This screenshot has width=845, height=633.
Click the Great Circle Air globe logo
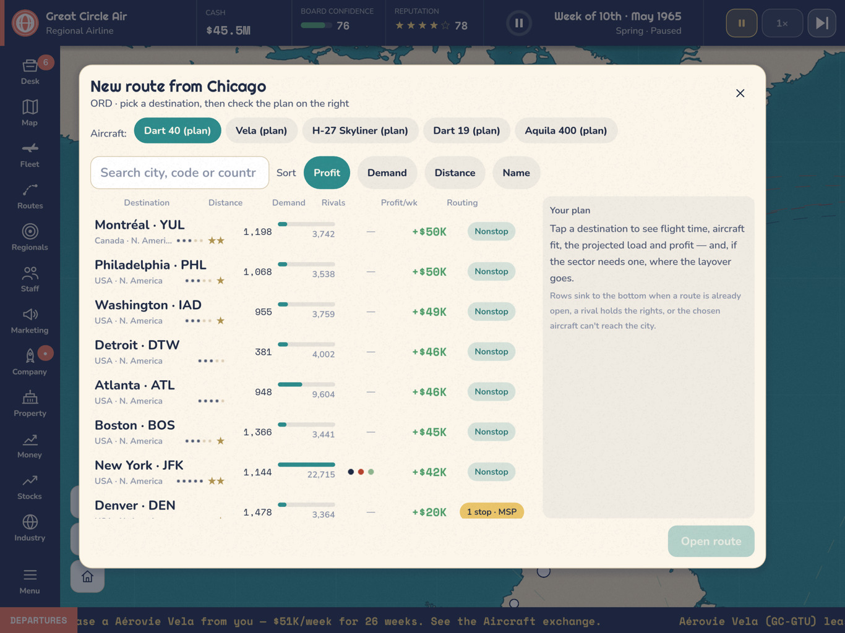25,23
